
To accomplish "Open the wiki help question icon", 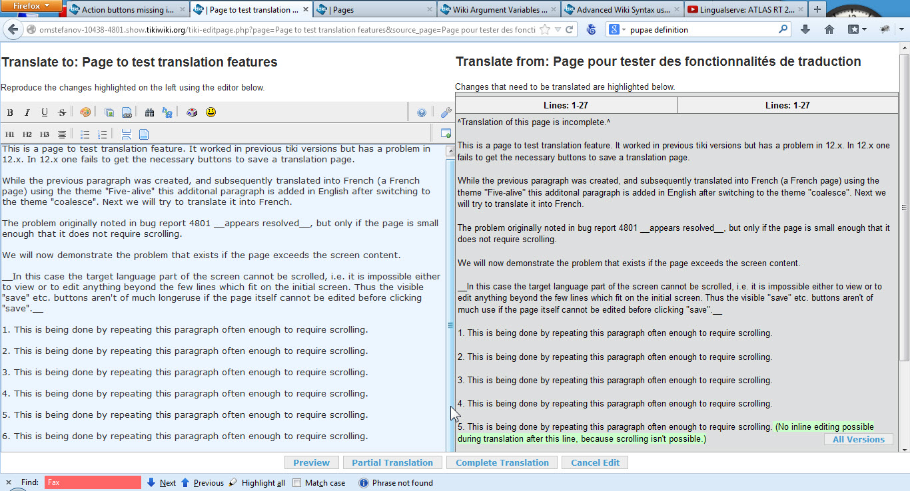I will click(422, 113).
